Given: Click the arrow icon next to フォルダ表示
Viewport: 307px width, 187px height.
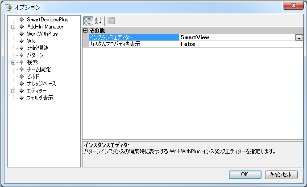Looking at the screenshot, I should (x=21, y=98).
